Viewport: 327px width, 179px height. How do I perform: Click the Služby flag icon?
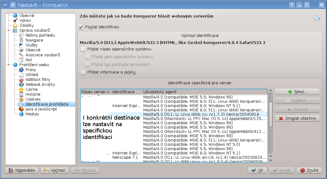point(21,45)
